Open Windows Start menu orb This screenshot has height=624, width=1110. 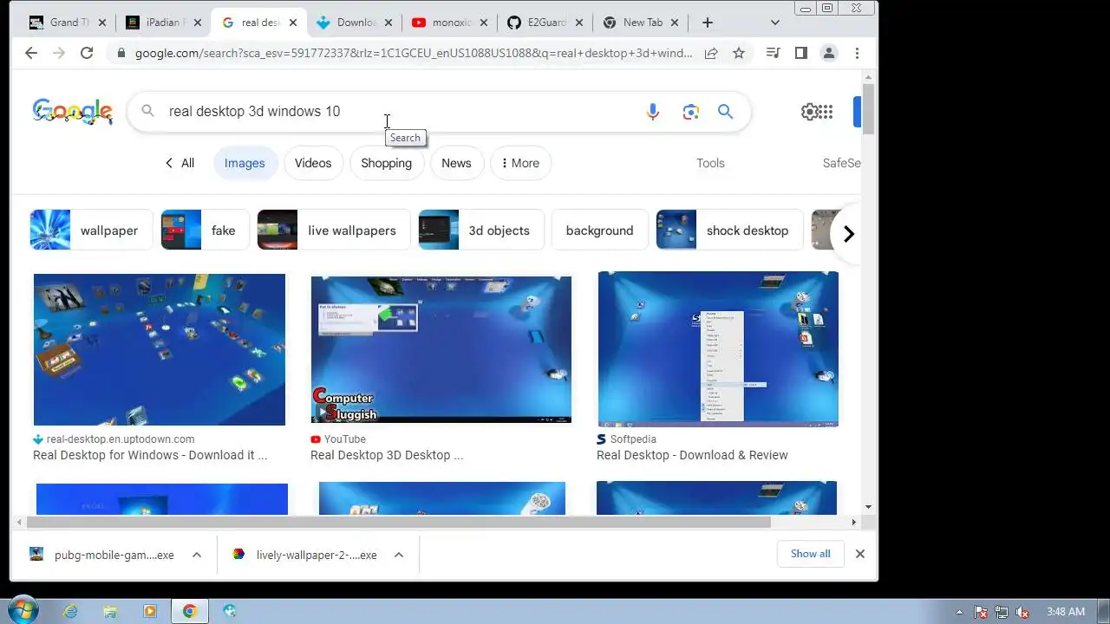[x=22, y=610]
